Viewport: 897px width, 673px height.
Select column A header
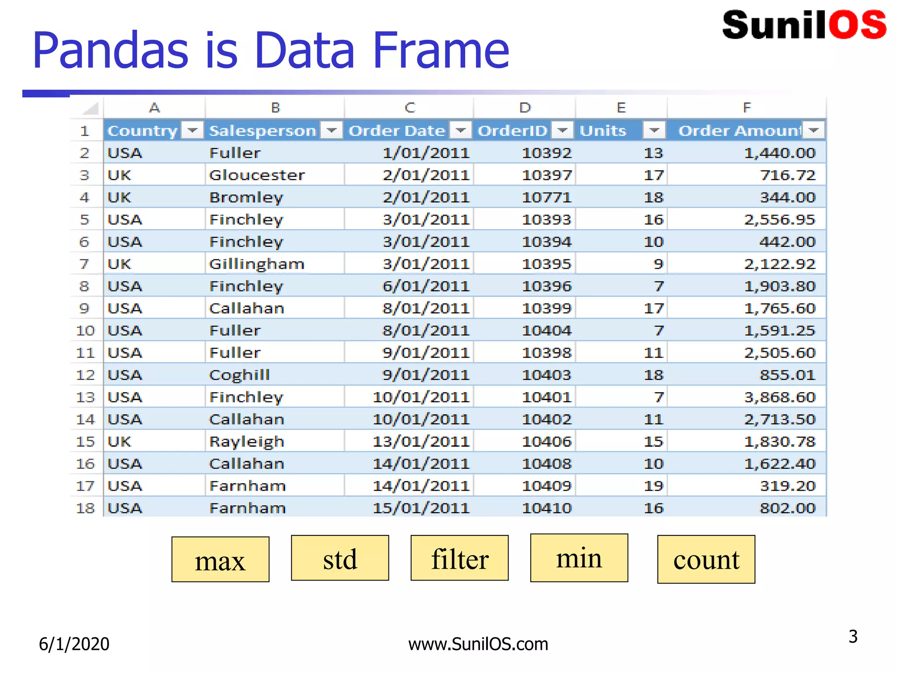(154, 108)
